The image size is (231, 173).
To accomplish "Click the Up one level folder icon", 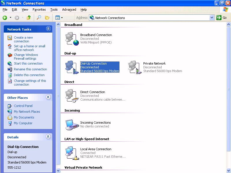I will point(29,18).
